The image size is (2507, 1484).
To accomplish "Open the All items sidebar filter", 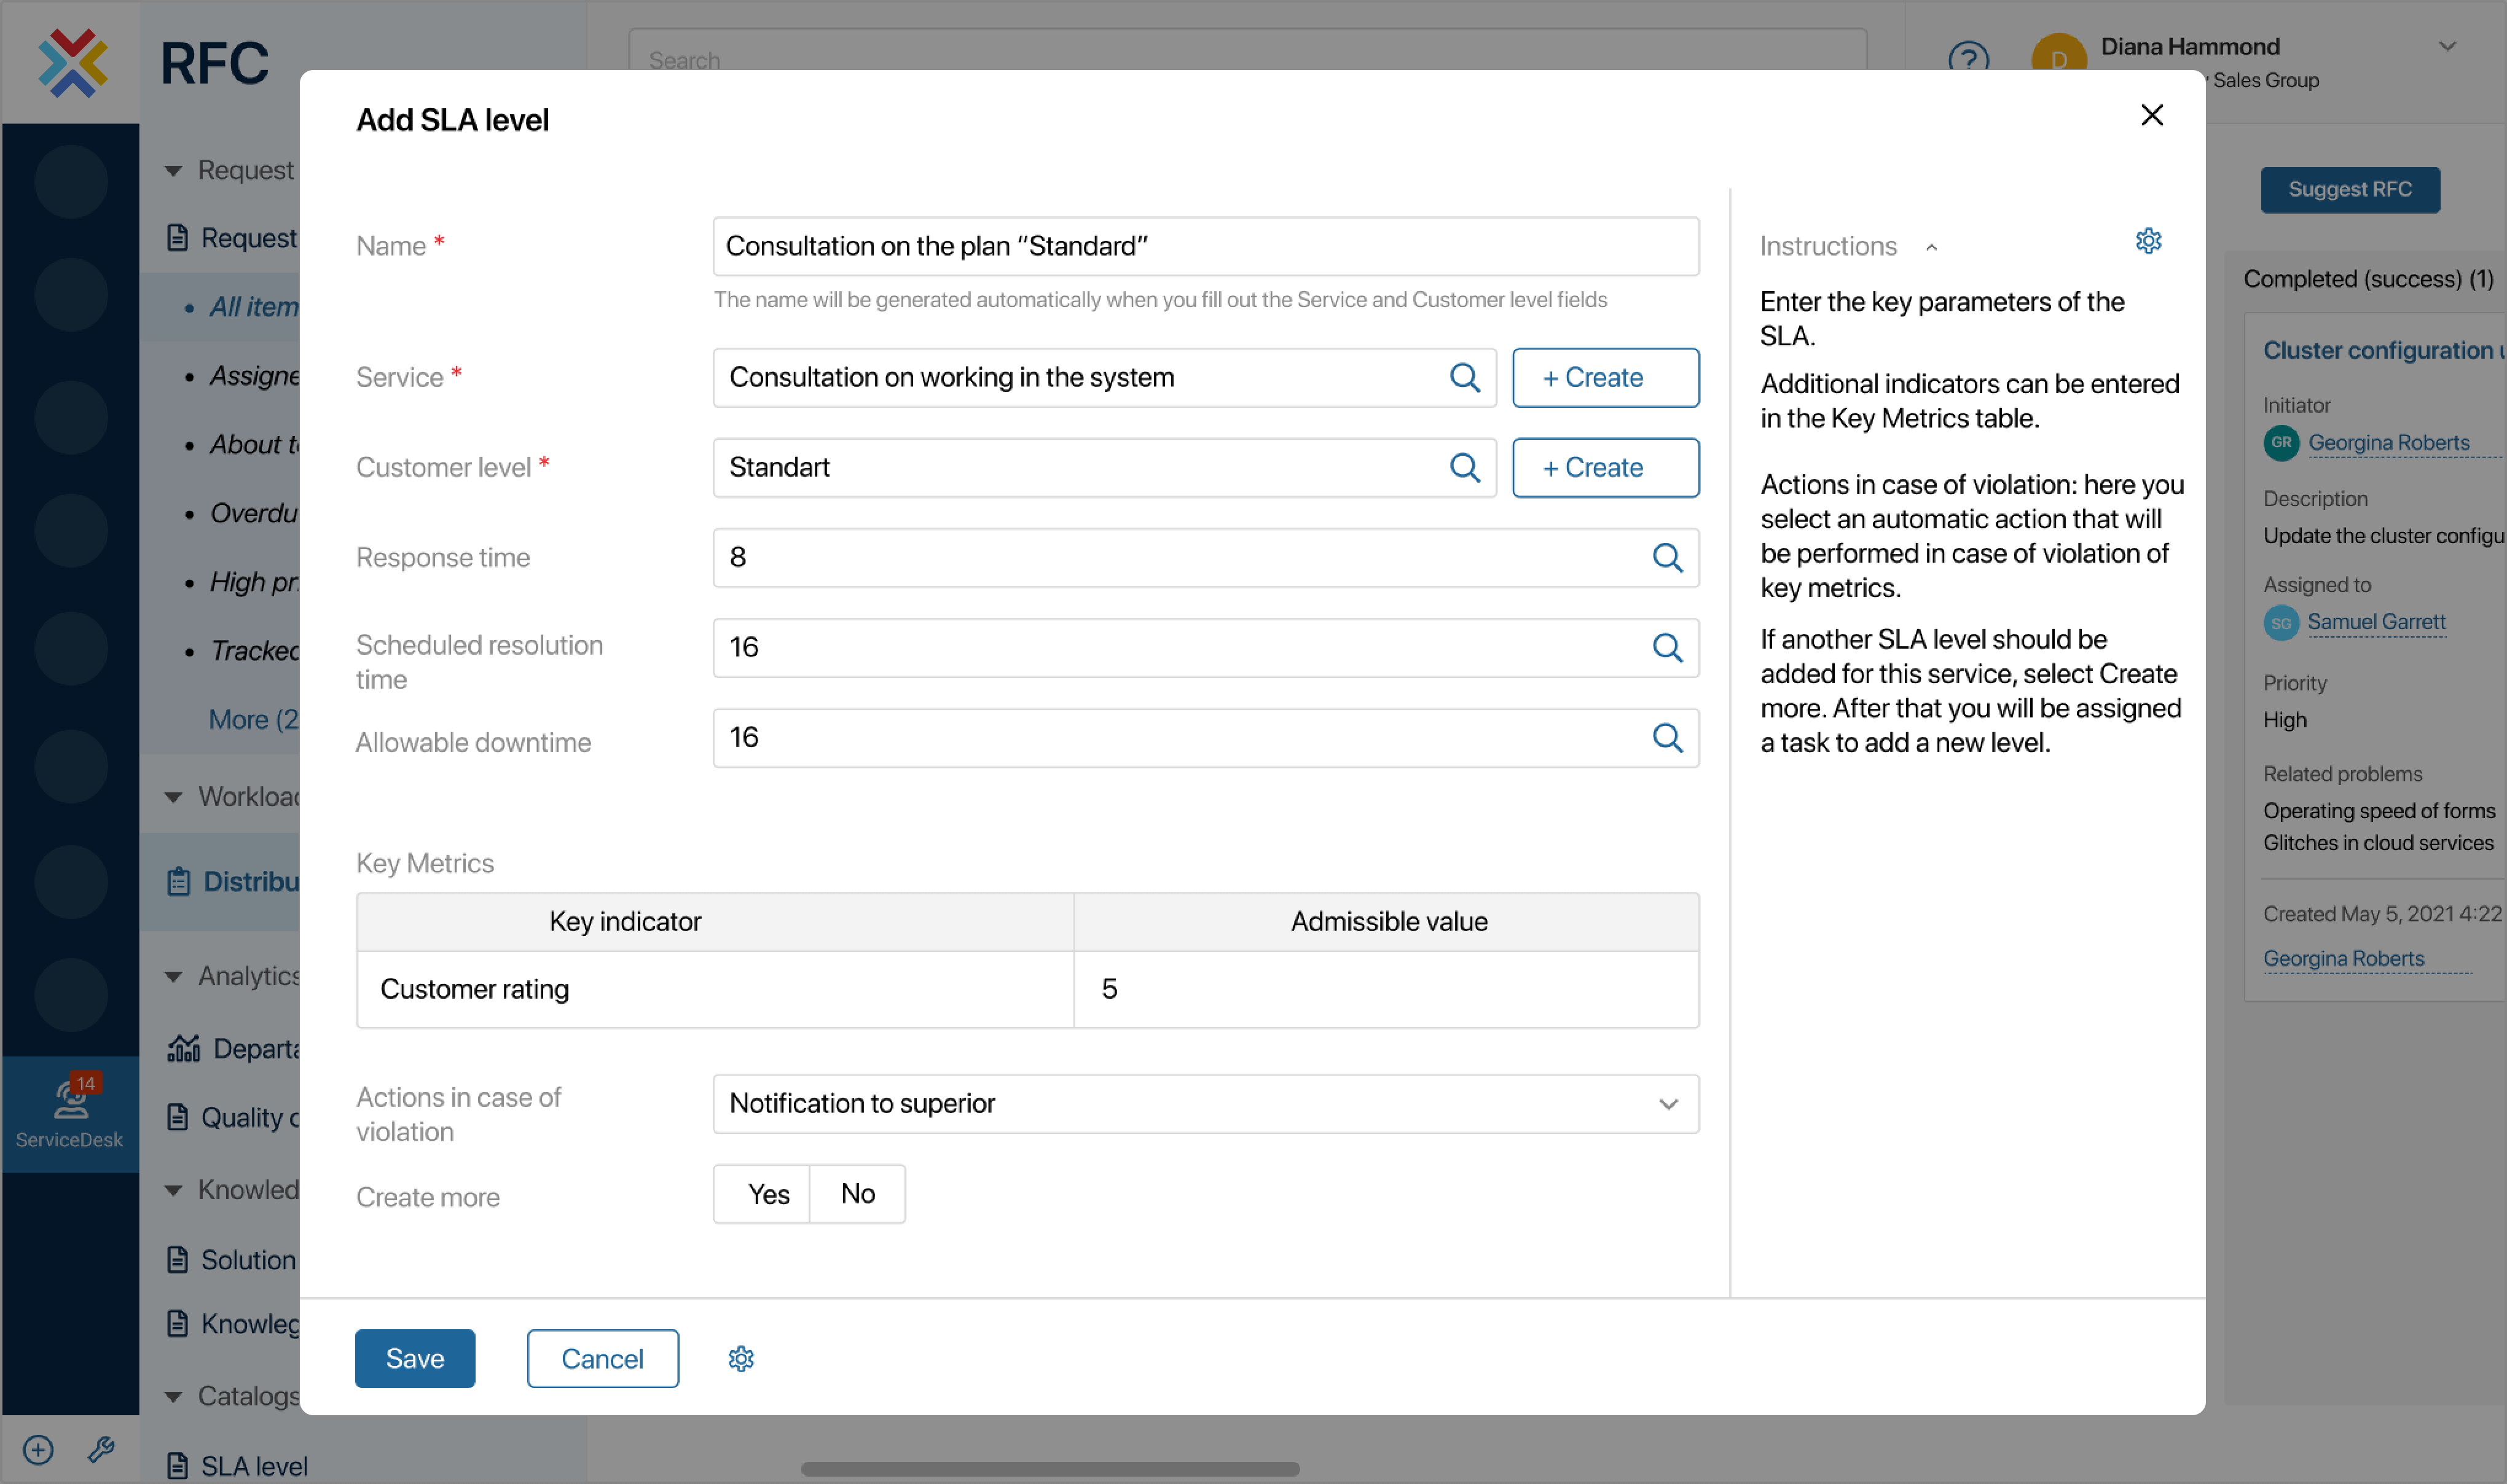I will click(254, 306).
